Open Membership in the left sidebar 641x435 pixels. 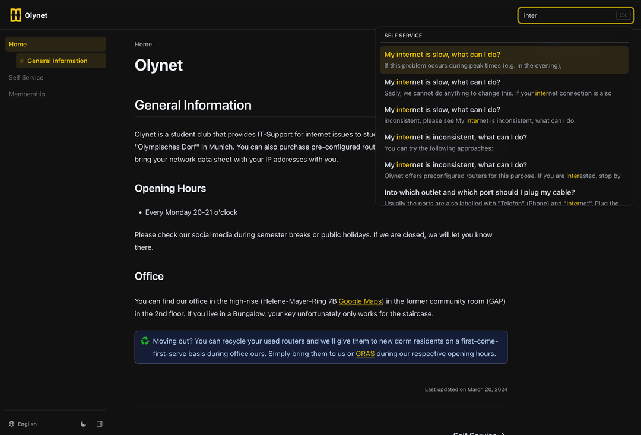(27, 94)
